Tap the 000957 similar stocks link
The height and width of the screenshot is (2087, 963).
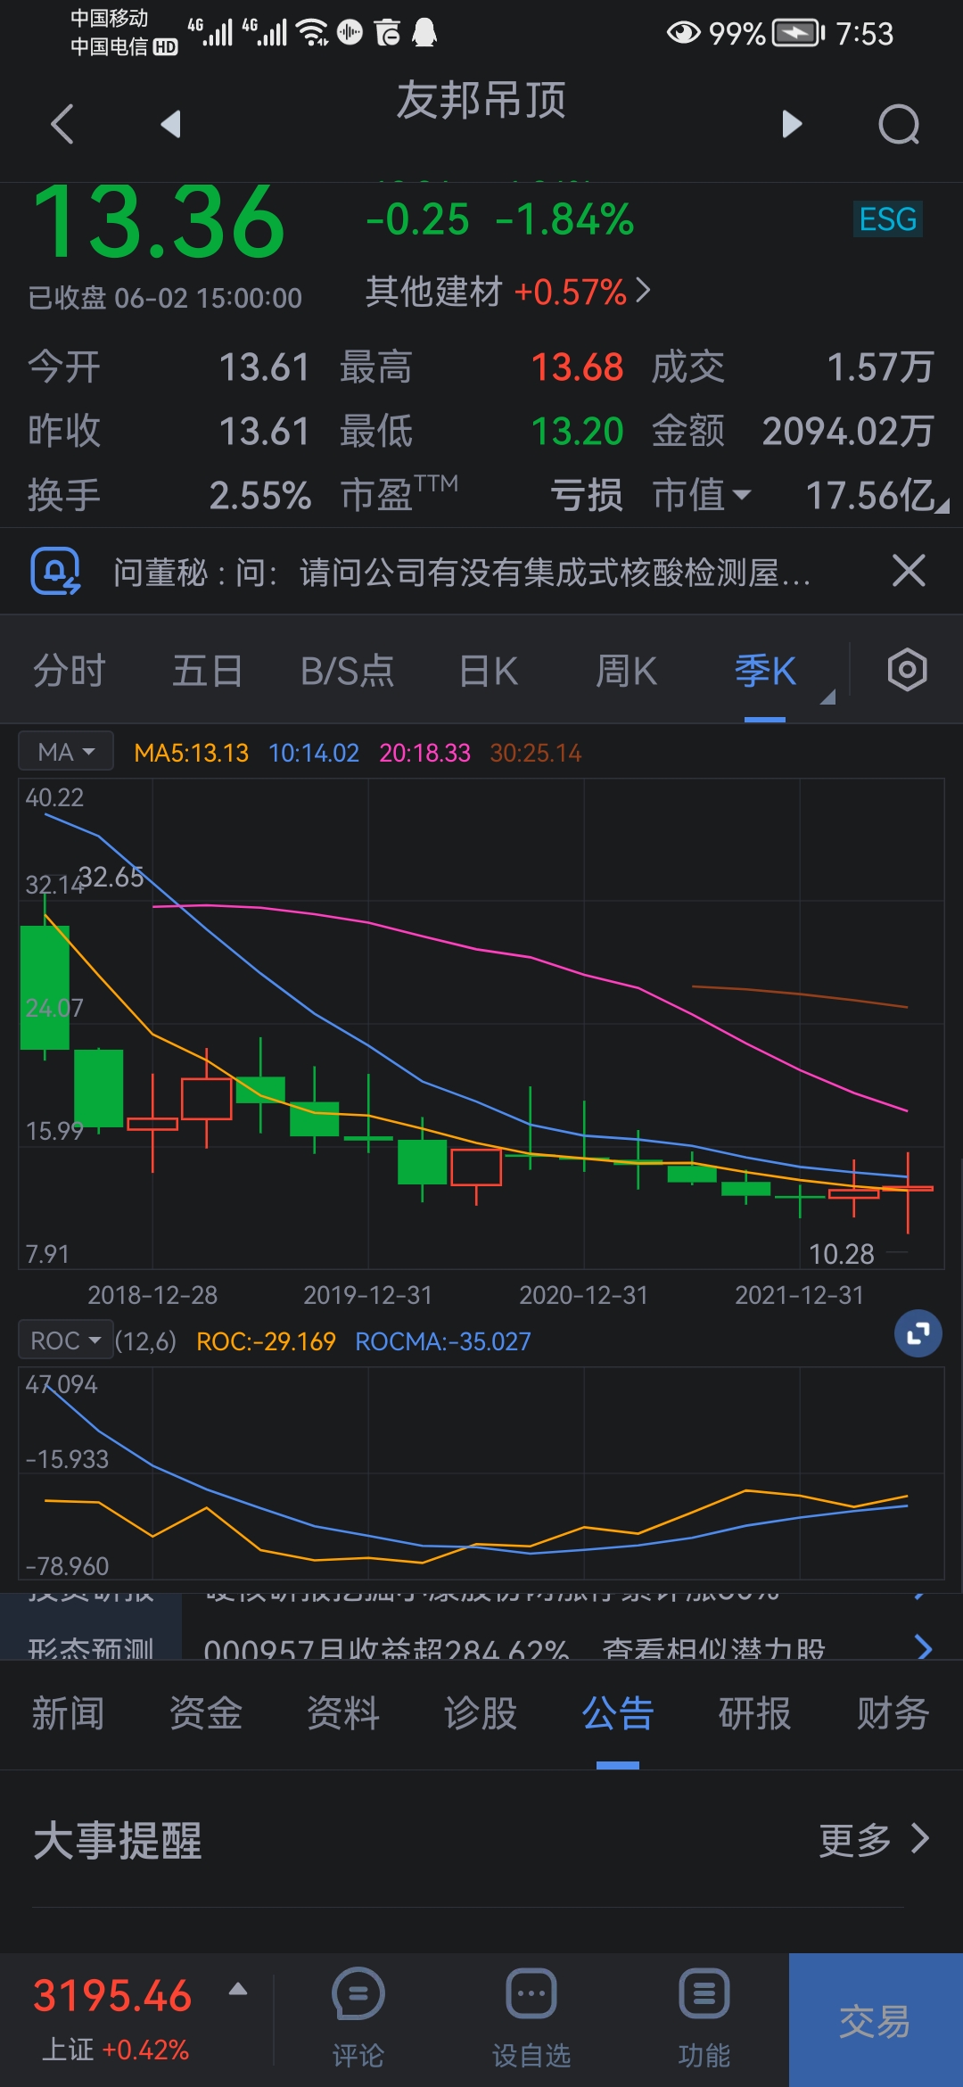514,1648
